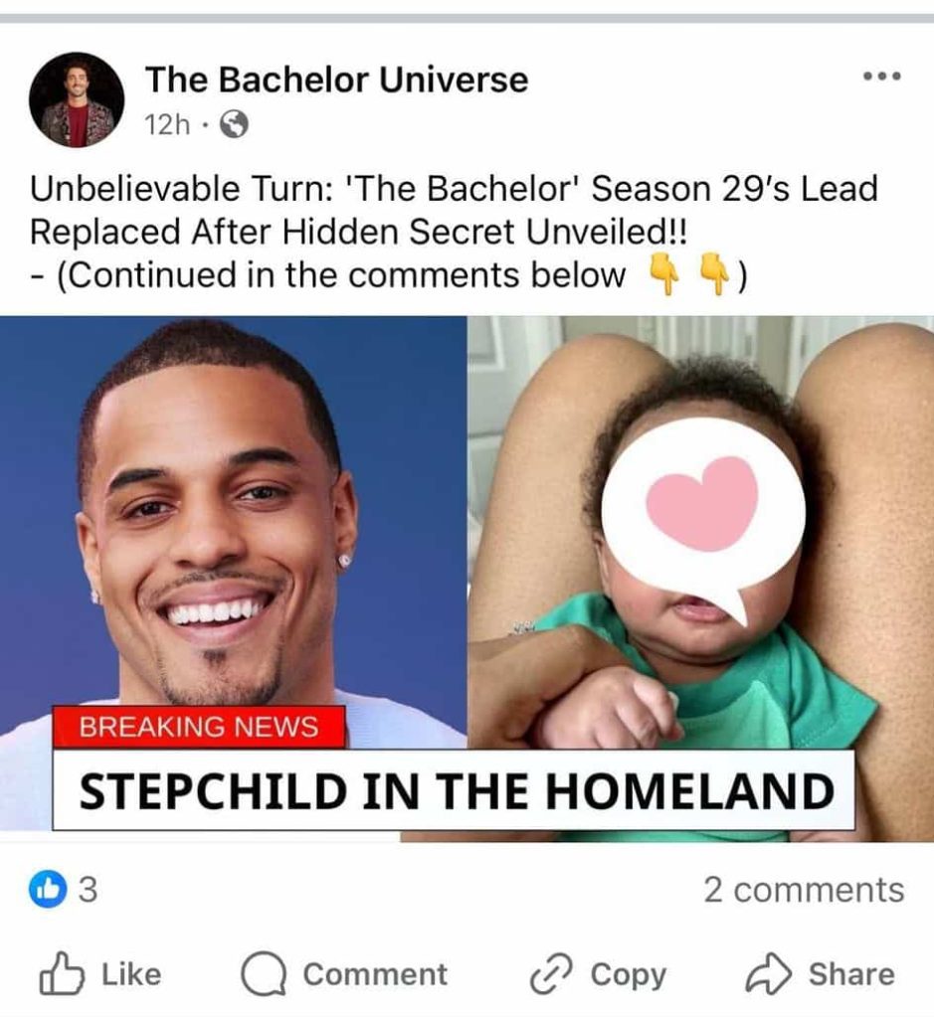Open the three-dot post options menu
The height and width of the screenshot is (1018, 934).
pos(881,77)
